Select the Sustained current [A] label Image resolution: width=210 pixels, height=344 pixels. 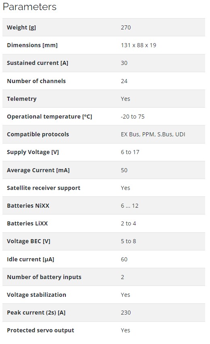coord(38,63)
